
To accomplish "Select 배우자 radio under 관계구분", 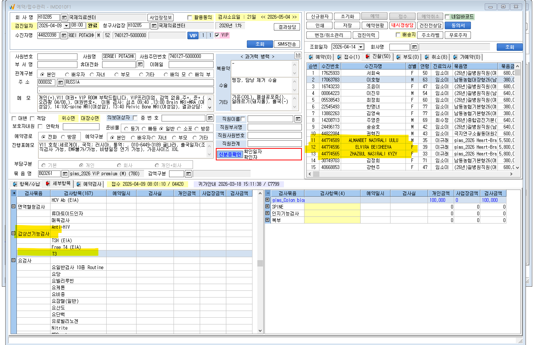I will [67, 75].
